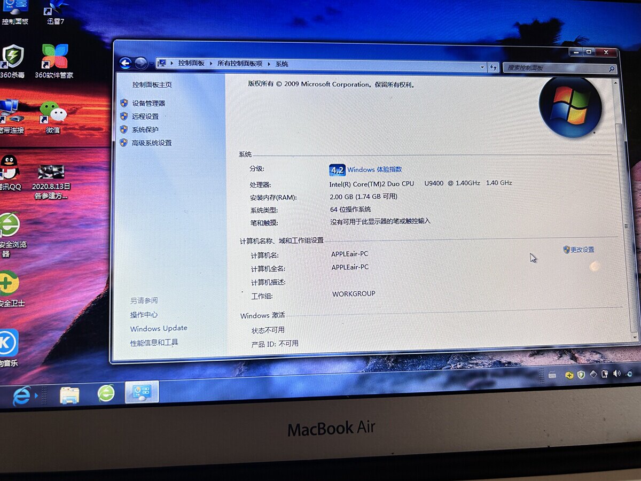Open 腾讯QQ desktop icon
This screenshot has height=481, width=641.
(x=10, y=172)
